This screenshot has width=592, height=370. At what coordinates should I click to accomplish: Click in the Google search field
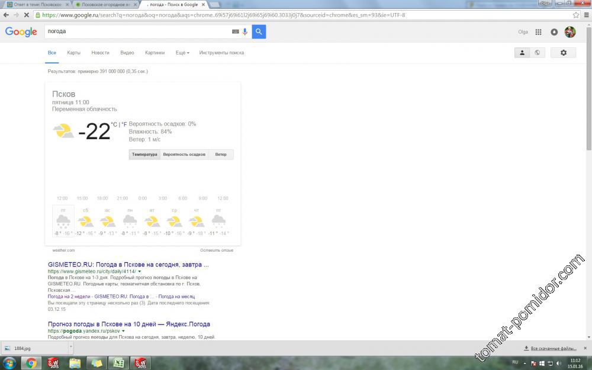pyautogui.click(x=138, y=32)
